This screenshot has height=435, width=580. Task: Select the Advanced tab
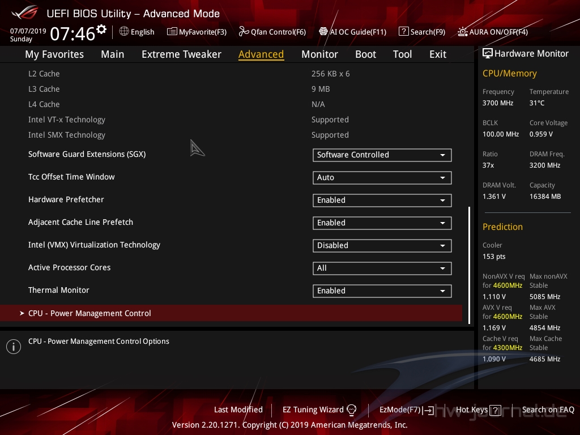(x=261, y=54)
